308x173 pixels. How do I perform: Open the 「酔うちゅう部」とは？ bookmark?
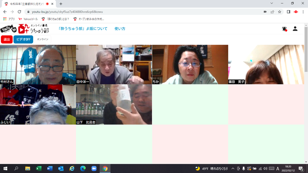(55, 19)
